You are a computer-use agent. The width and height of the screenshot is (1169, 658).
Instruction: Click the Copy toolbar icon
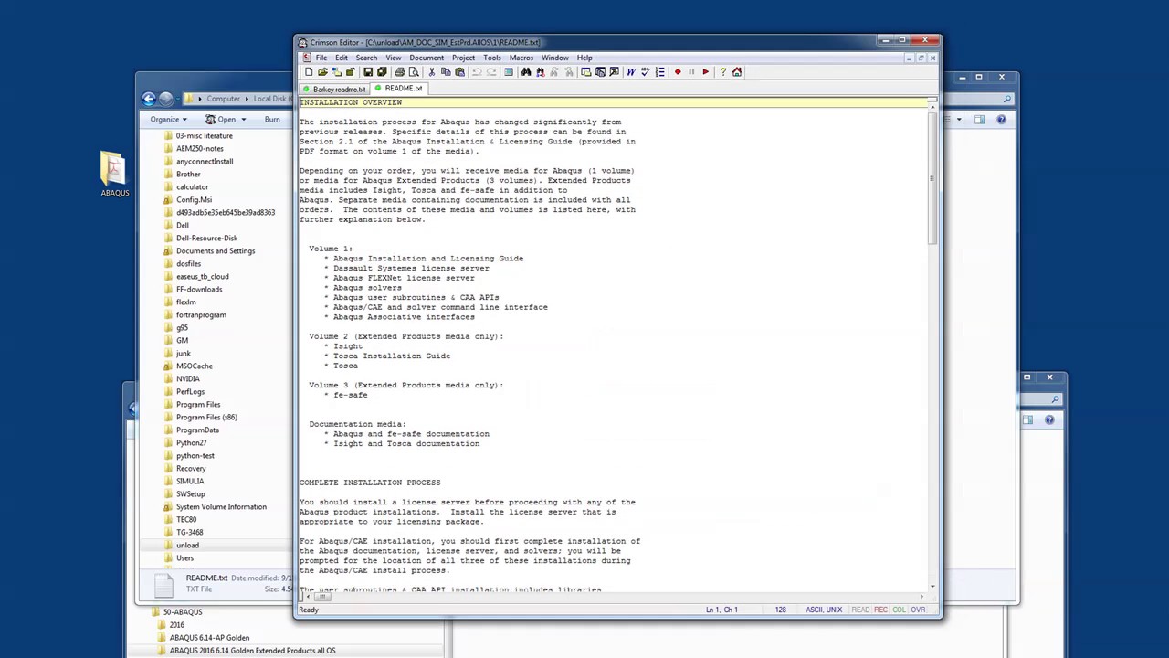tap(446, 71)
